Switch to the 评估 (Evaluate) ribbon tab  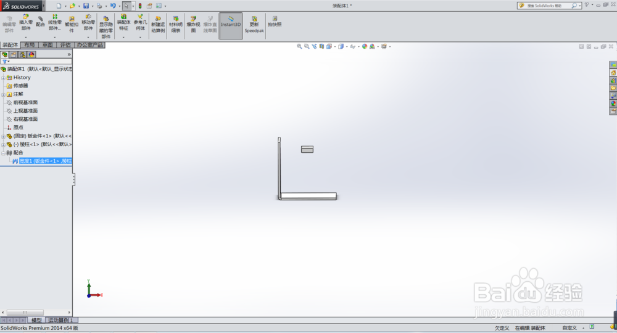(x=65, y=45)
